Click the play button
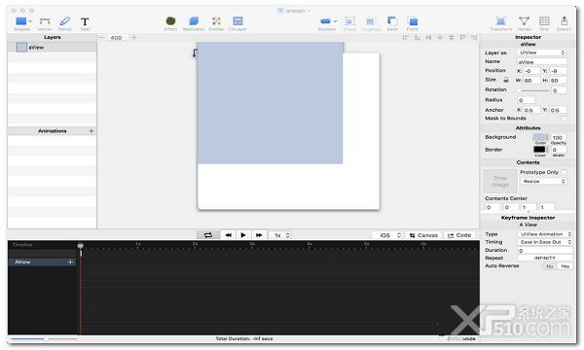Image resolution: width=584 pixels, height=350 pixels. (243, 235)
